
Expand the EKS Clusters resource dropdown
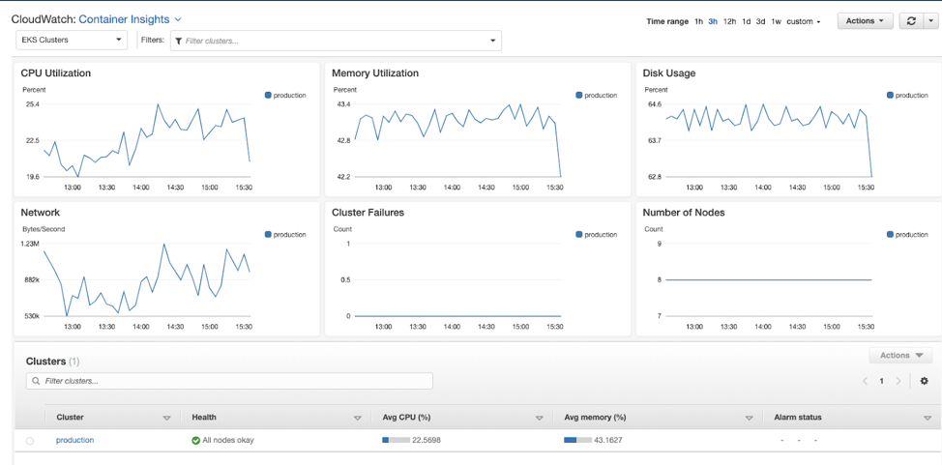(x=72, y=41)
